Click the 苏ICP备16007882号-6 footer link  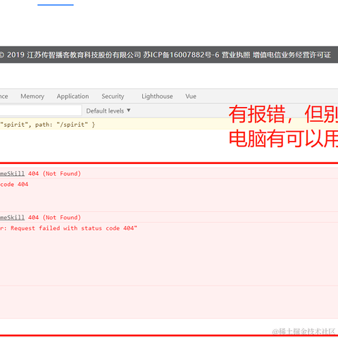coord(181,55)
